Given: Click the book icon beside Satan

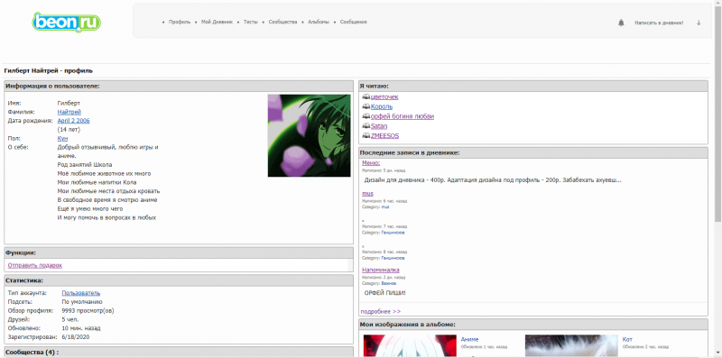Looking at the screenshot, I should pos(366,126).
